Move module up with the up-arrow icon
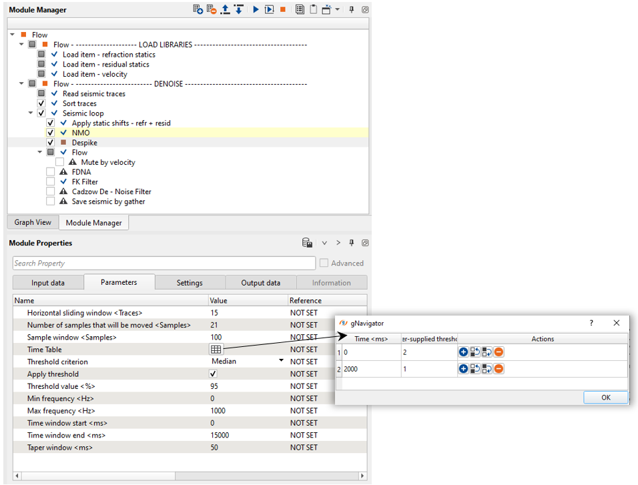This screenshot has height=485, width=638. (x=226, y=9)
